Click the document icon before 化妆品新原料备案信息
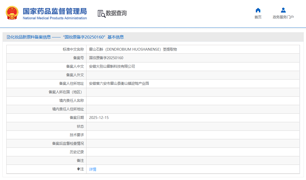 point(8,37)
